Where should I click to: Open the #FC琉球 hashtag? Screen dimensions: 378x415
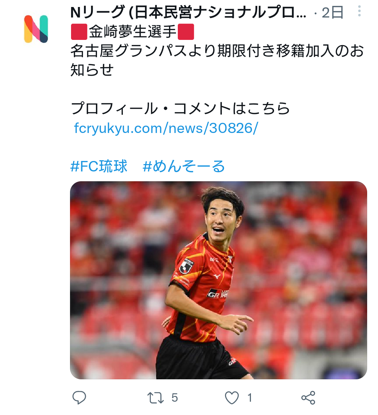tap(99, 166)
